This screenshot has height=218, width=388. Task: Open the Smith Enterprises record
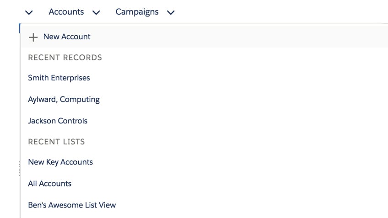pyautogui.click(x=59, y=78)
